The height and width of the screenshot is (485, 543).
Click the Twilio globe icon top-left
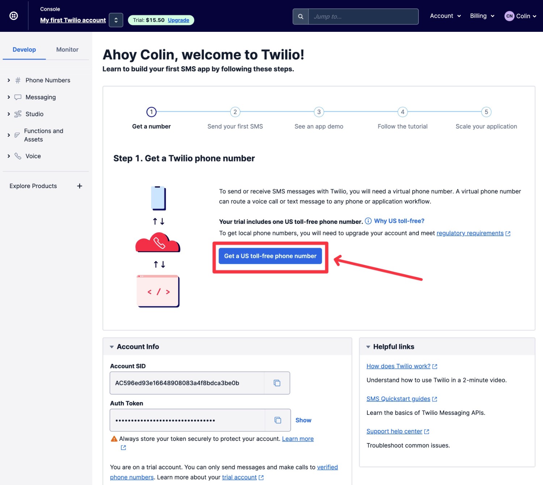pyautogui.click(x=13, y=16)
